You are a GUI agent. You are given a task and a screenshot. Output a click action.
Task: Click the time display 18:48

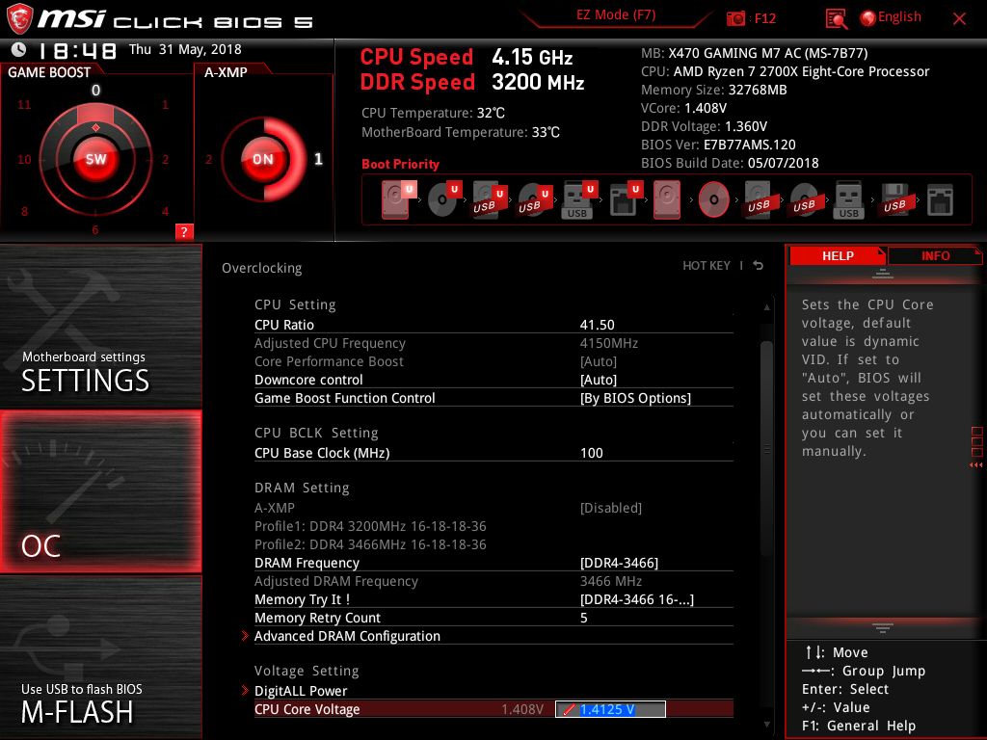pyautogui.click(x=78, y=50)
